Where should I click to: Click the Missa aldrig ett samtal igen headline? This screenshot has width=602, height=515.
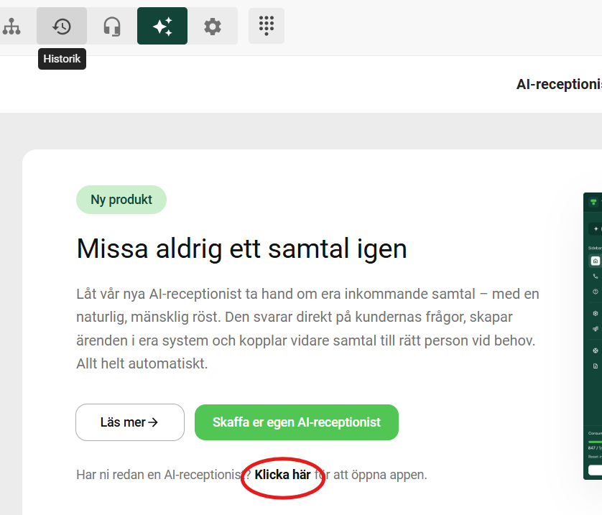[241, 249]
